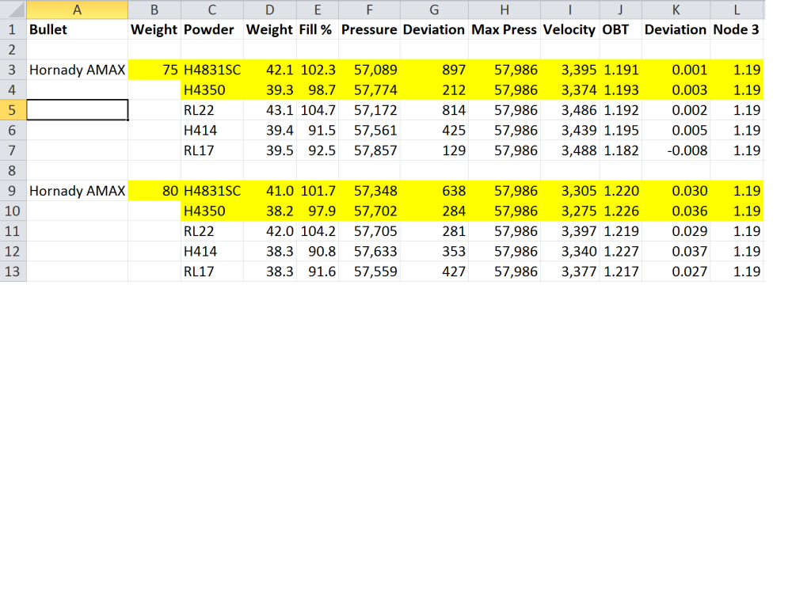Select the bullet weight cell showing 75
This screenshot has height=608, width=811.
click(x=154, y=70)
